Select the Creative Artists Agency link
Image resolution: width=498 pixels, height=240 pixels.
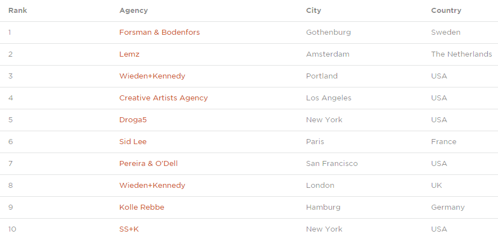tap(163, 98)
